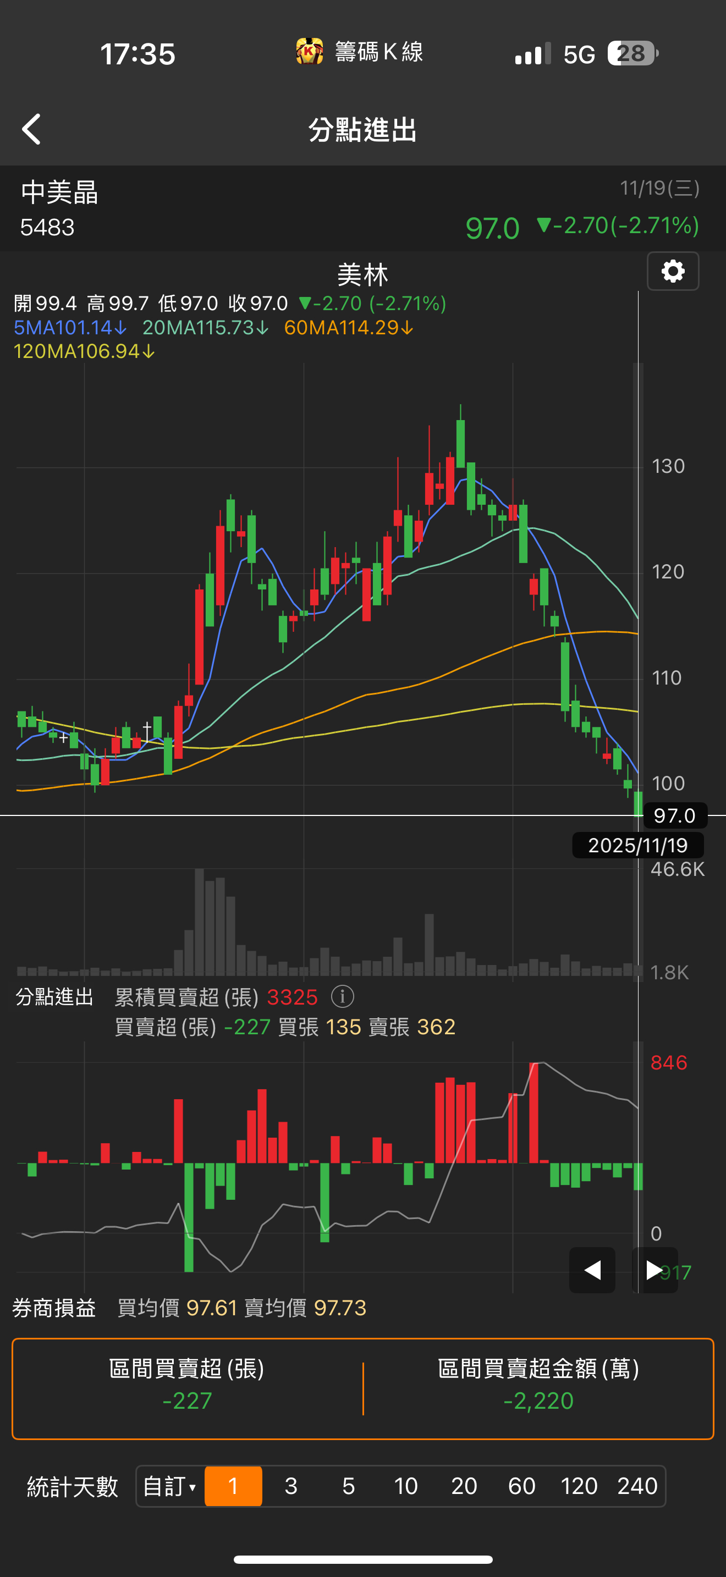
Task: Tap the 籌碼K線 app icon in status bar
Action: click(310, 52)
